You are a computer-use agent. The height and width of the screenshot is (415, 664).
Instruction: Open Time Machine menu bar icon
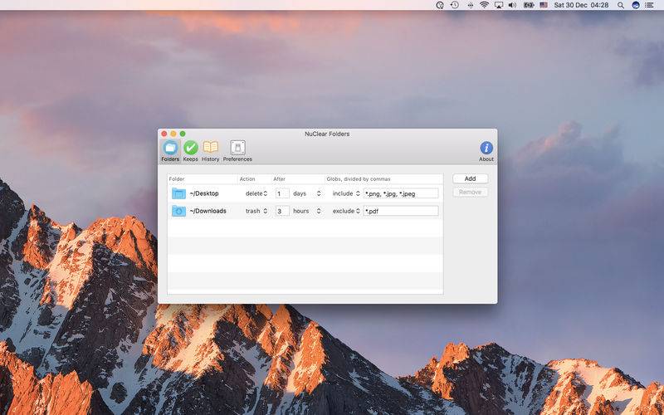[454, 5]
